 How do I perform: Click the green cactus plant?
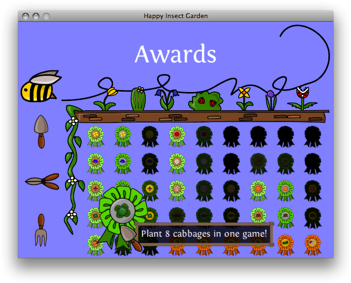[x=138, y=99]
